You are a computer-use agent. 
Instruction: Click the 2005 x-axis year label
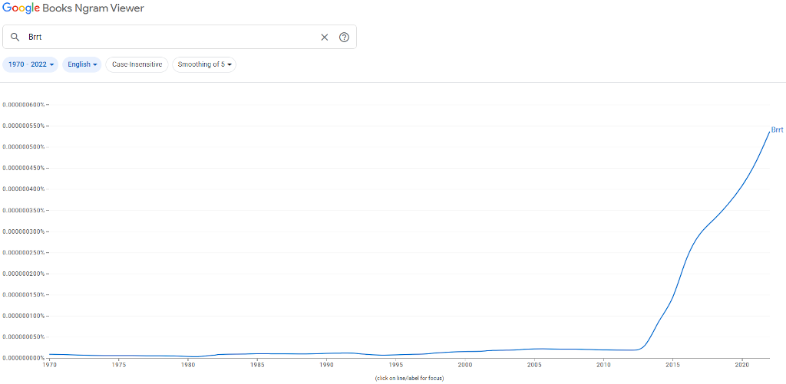pyautogui.click(x=533, y=364)
